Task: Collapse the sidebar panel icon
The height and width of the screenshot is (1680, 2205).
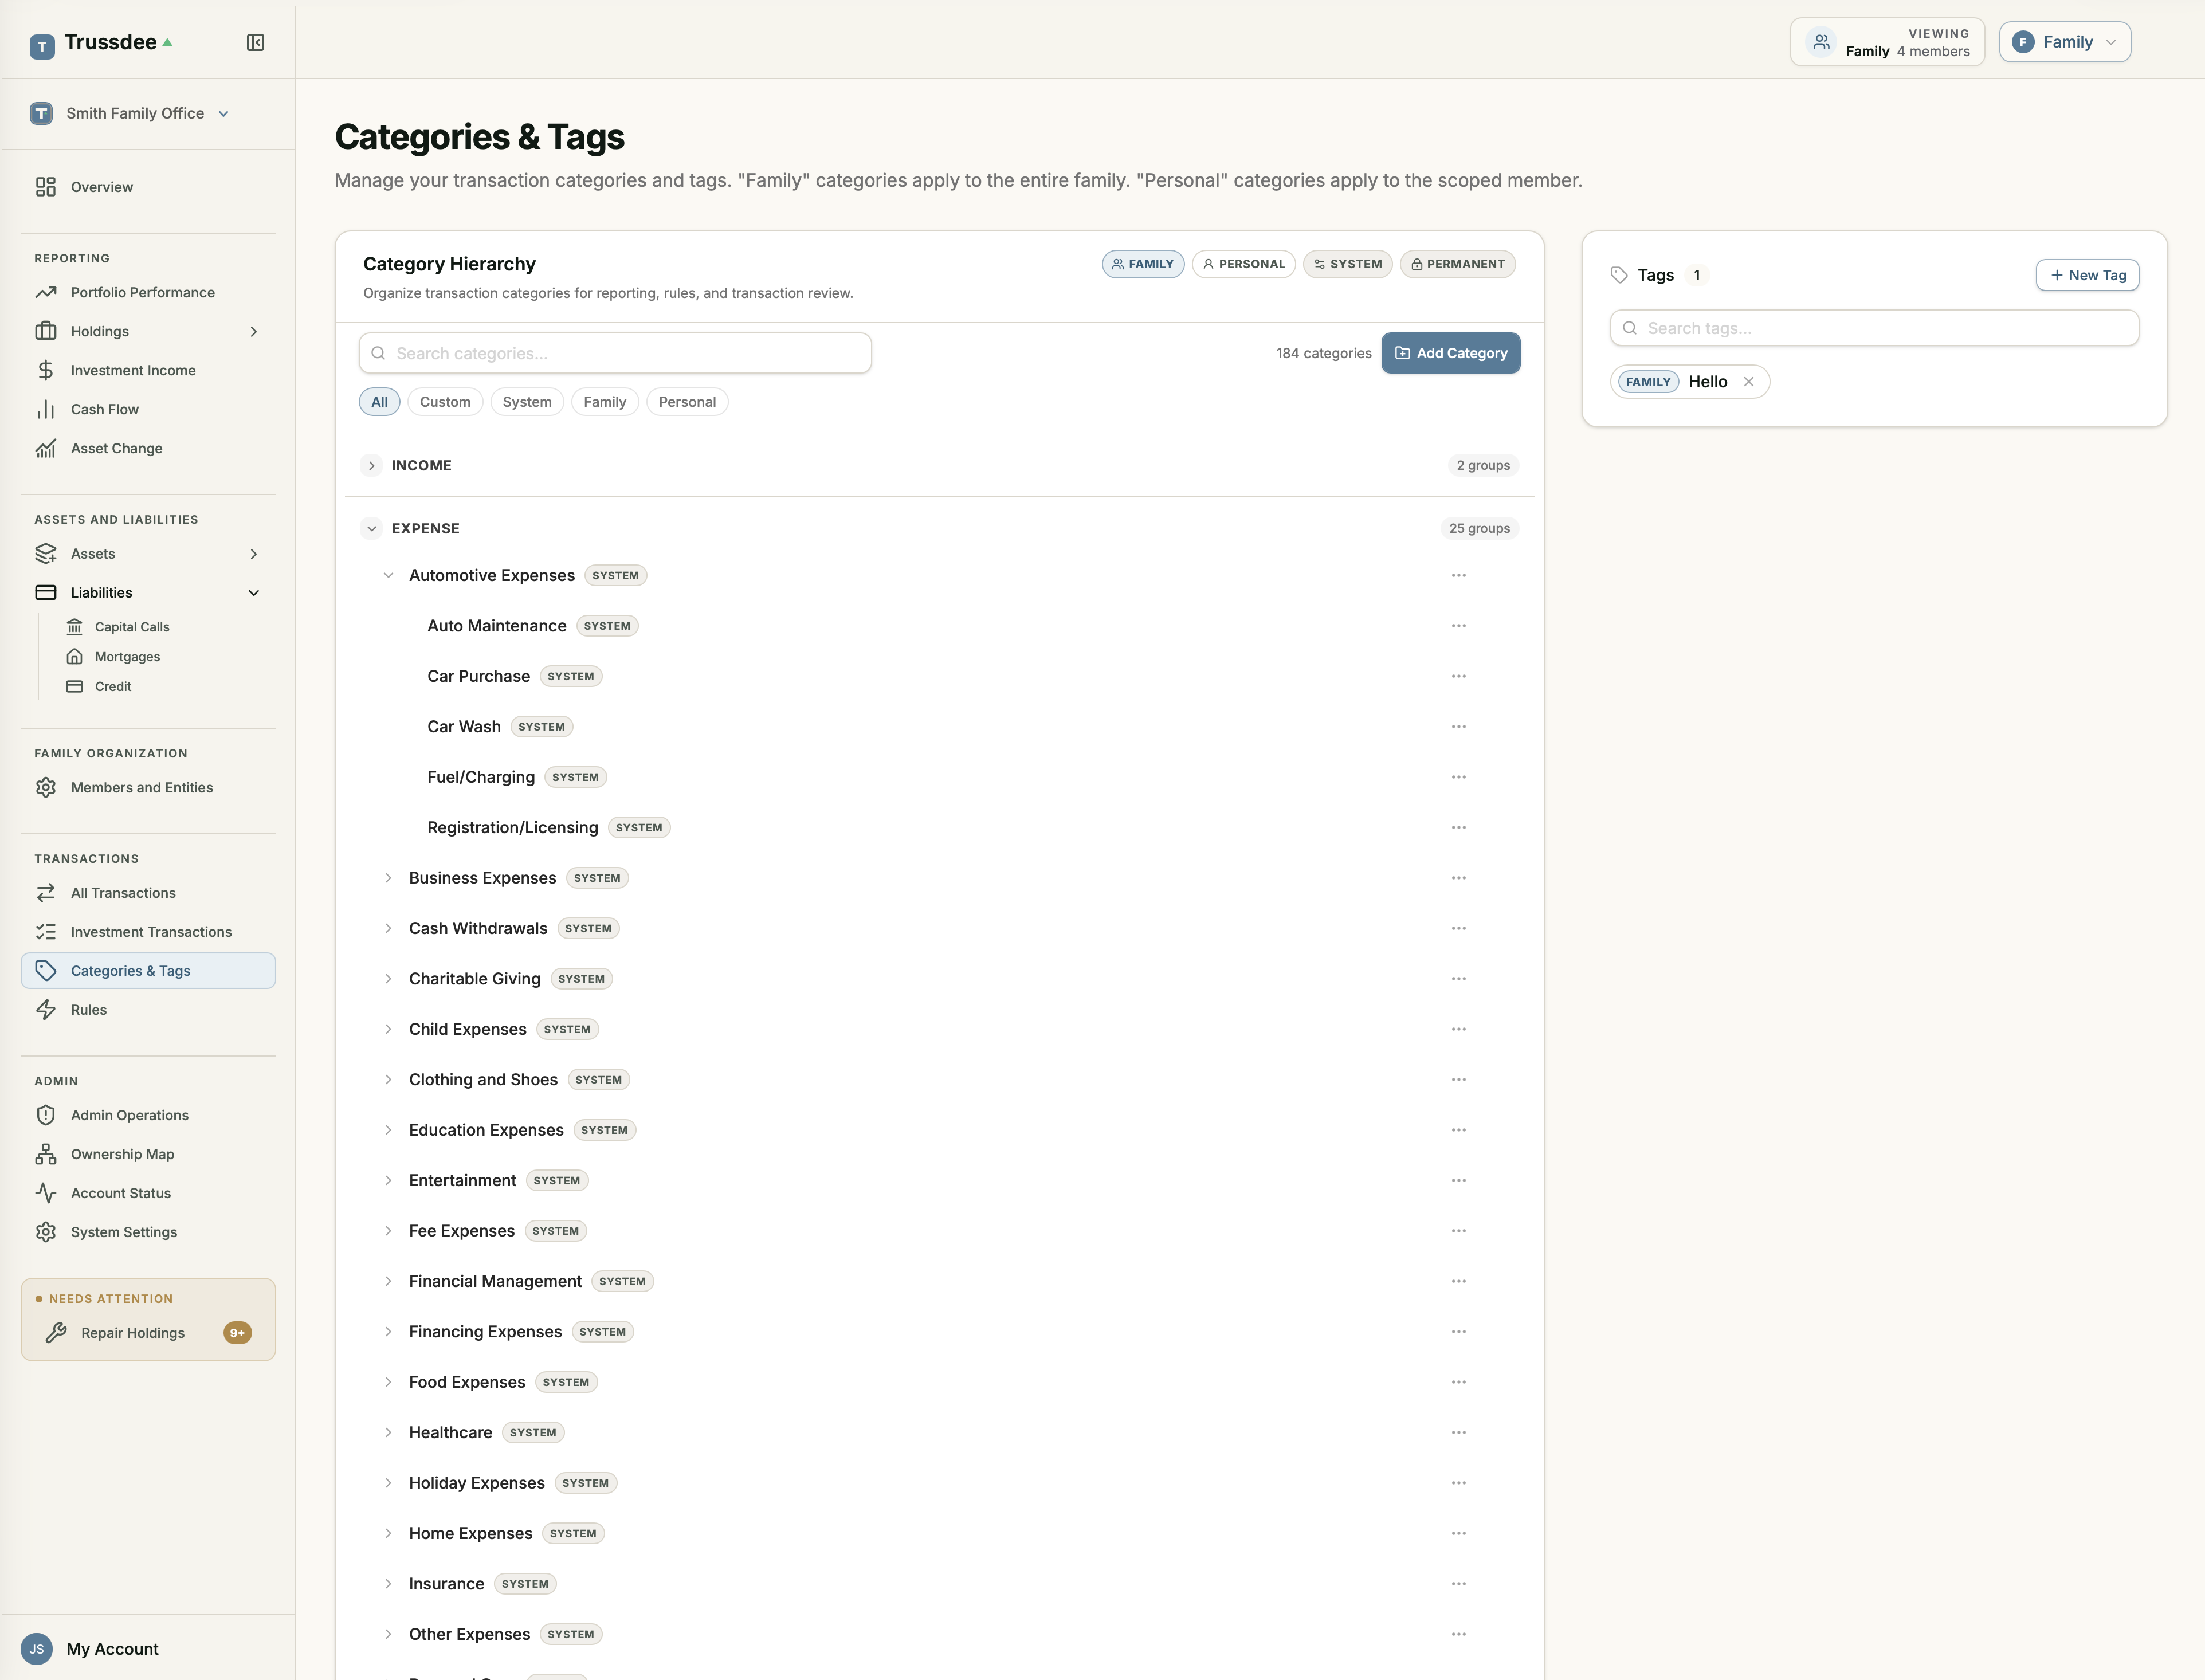Action: [255, 42]
